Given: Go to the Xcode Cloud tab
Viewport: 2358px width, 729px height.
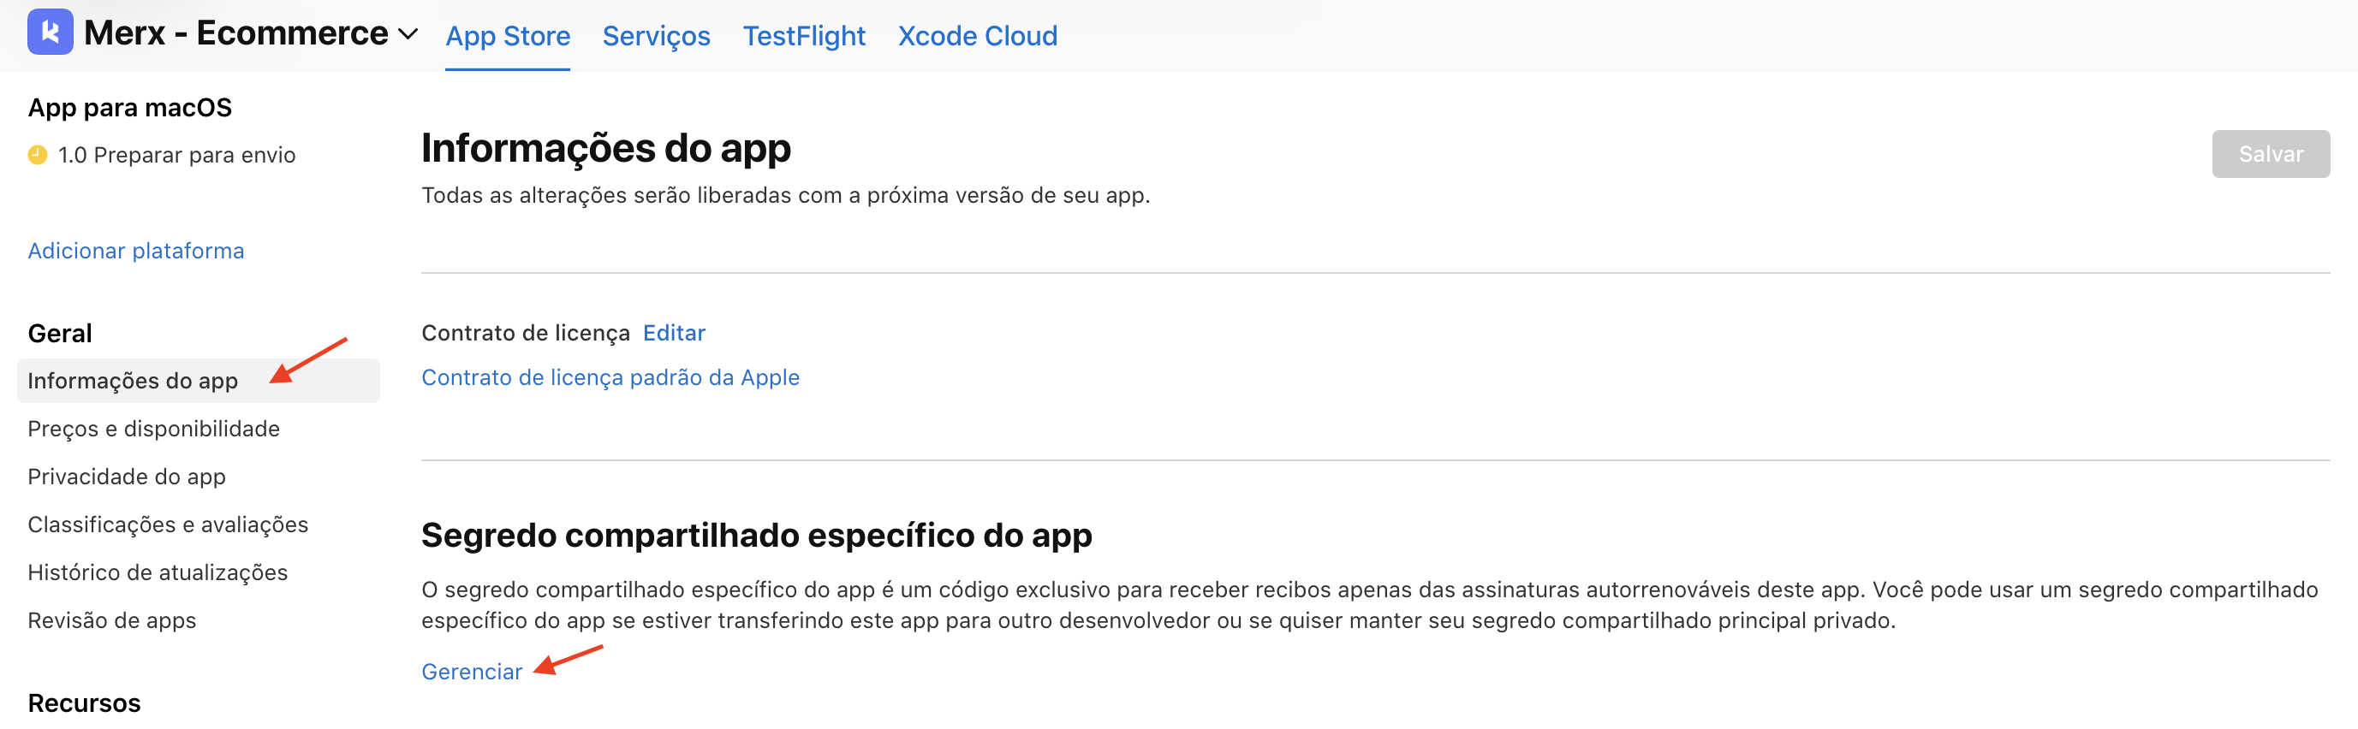Looking at the screenshot, I should [977, 37].
